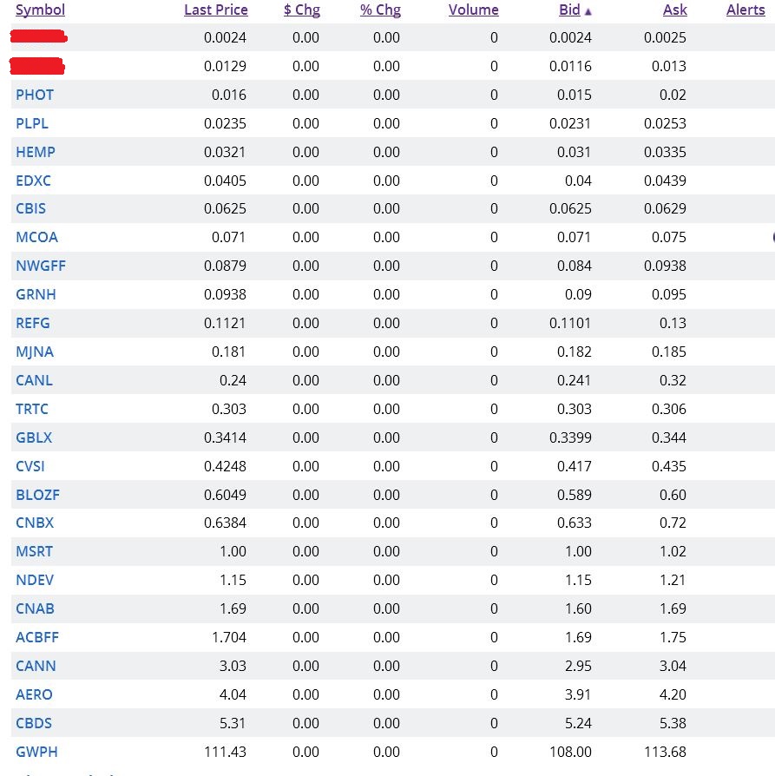Open the MSRT symbol link

pos(35,551)
